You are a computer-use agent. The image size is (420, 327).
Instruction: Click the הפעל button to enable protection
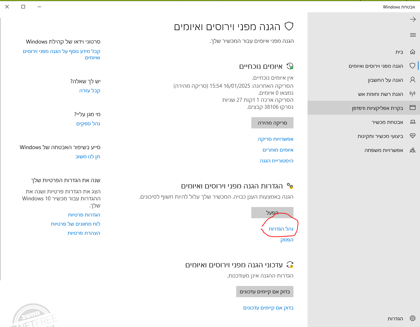(x=272, y=213)
